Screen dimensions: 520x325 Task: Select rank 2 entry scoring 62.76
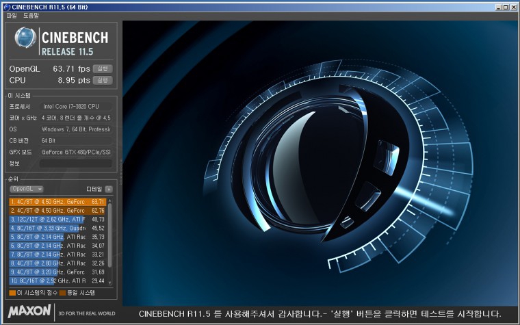pos(57,211)
